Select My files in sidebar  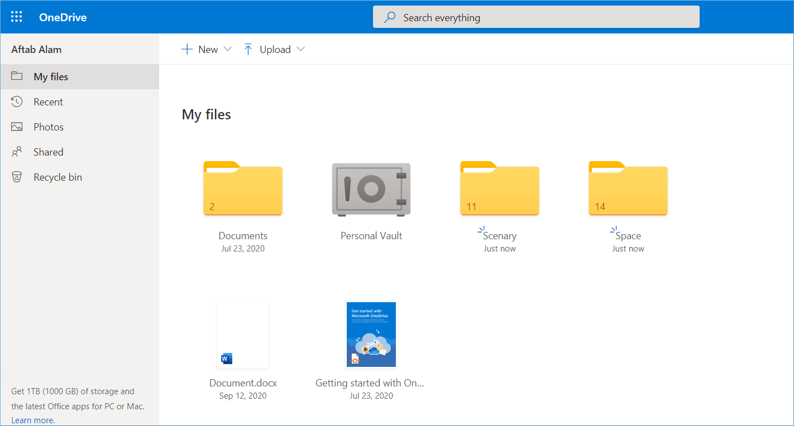[79, 76]
